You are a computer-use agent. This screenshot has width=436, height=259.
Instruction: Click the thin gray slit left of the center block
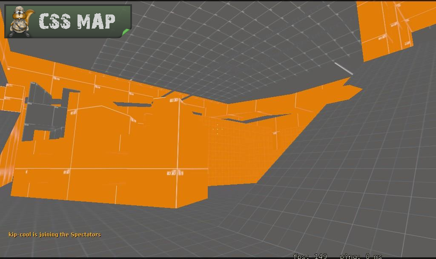tap(132, 104)
